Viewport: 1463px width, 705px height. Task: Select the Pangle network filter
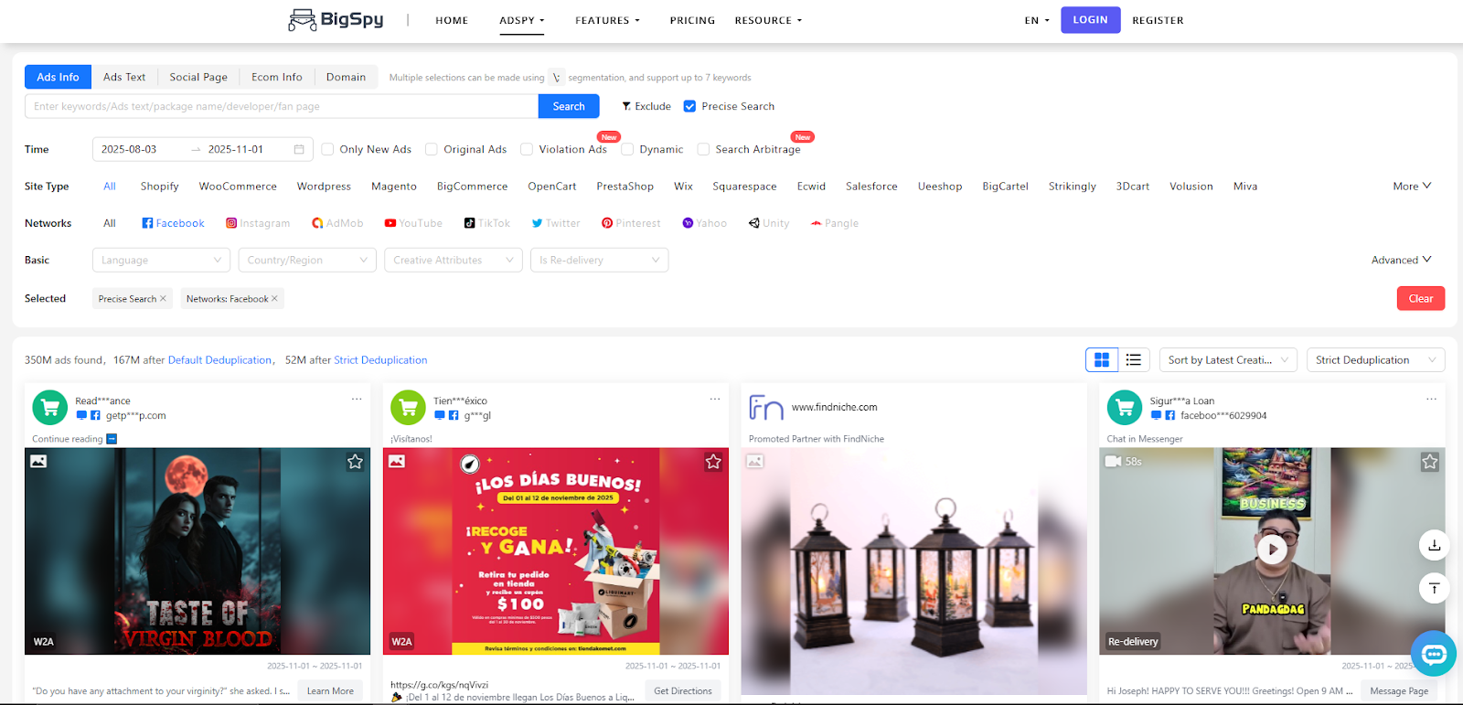pyautogui.click(x=835, y=223)
